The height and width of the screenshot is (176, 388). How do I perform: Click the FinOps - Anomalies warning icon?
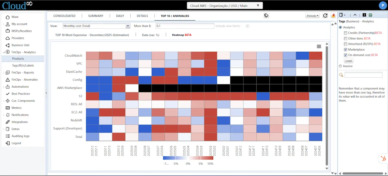[8, 80]
